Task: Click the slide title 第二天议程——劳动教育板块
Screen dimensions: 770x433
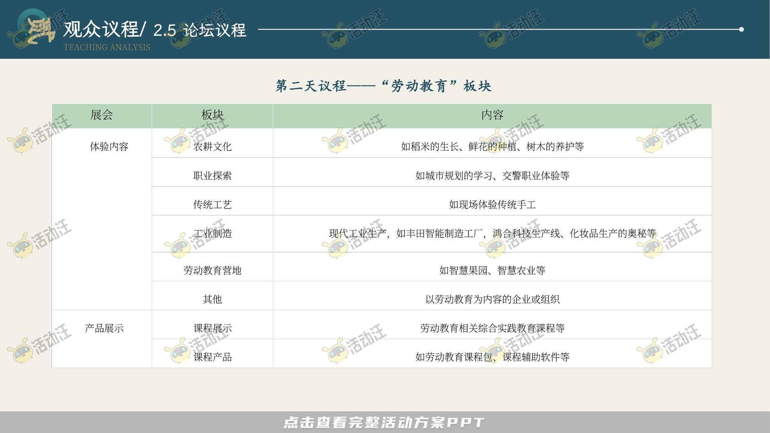Action: tap(384, 86)
